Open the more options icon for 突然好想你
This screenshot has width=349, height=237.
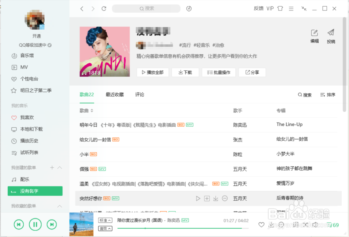224,198
